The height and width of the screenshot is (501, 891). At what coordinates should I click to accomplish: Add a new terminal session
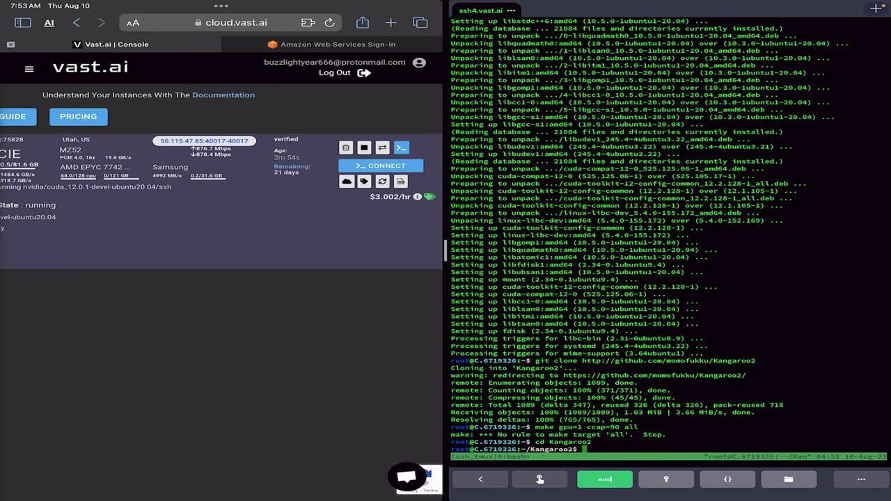coord(875,8)
